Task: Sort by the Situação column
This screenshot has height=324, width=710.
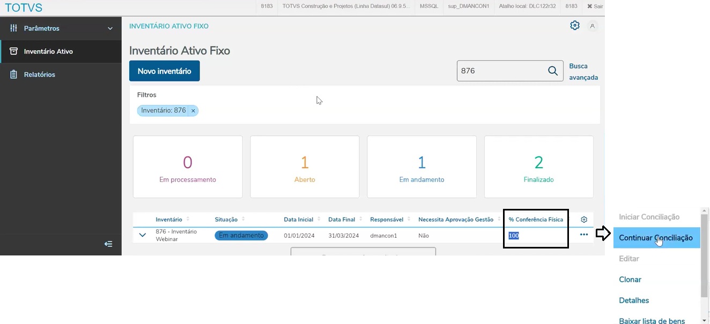Action: (243, 220)
